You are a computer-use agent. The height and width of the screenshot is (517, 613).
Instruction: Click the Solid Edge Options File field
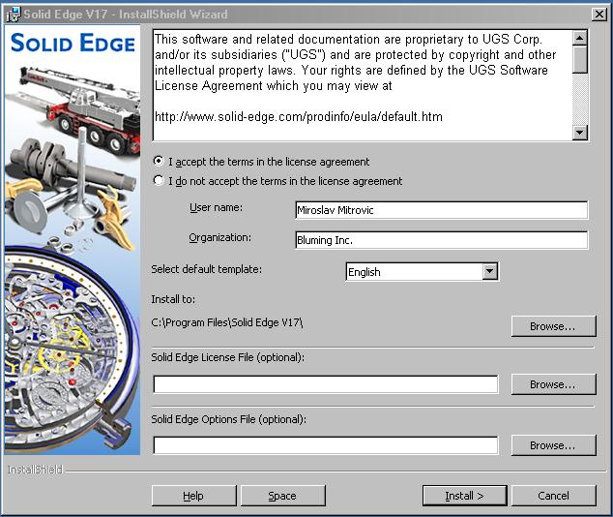pos(326,445)
